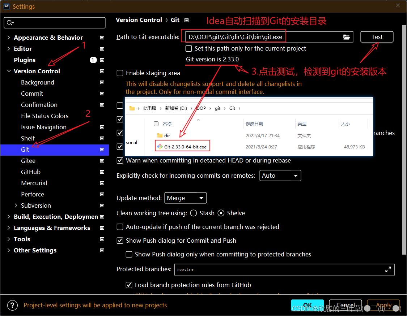Click project-level icon next to Commit
This screenshot has width=407, height=316.
[102, 94]
